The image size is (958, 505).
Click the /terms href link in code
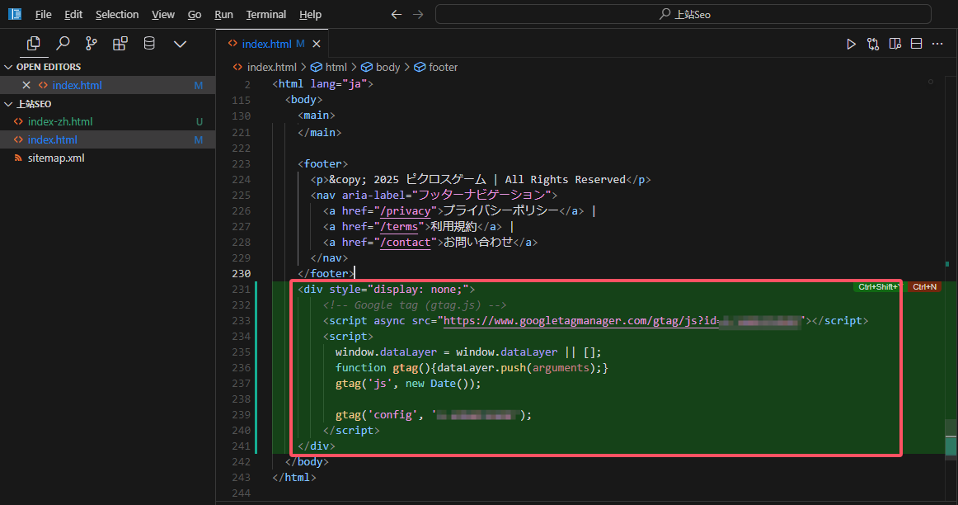[x=399, y=227]
